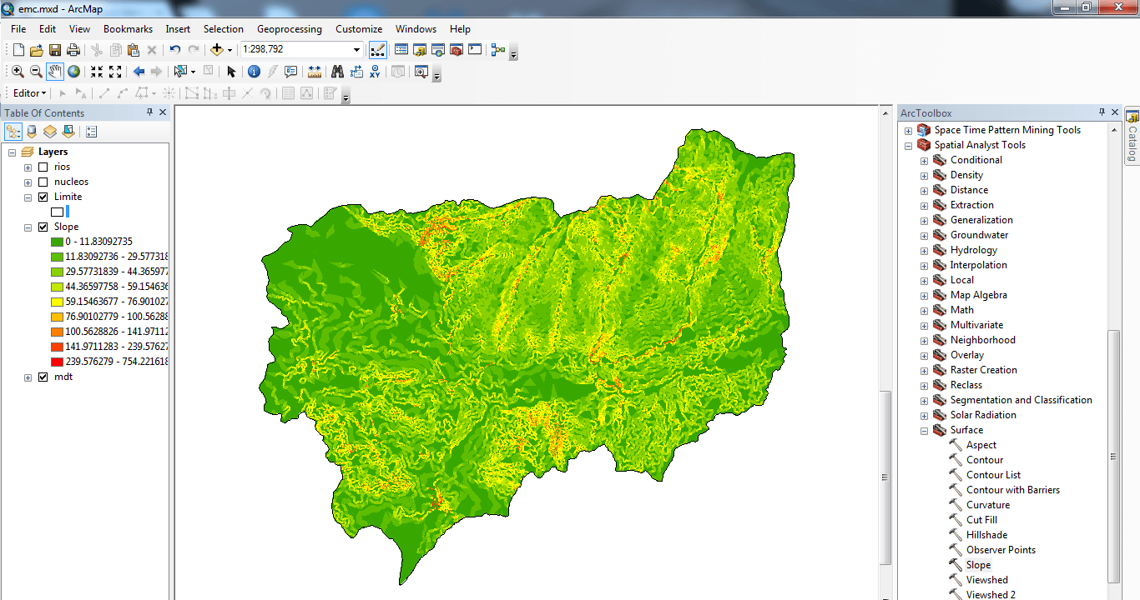The image size is (1140, 600).
Task: Launch the ModelBuilder window icon
Action: point(498,50)
